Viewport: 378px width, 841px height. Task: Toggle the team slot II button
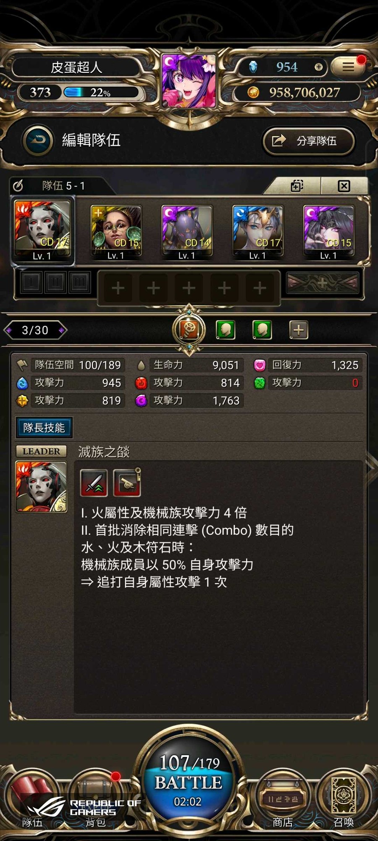(55, 282)
